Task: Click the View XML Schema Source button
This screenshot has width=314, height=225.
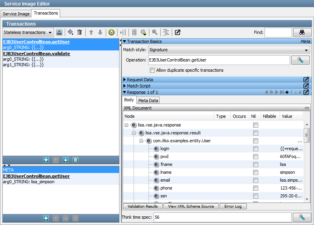Action: 191,206
